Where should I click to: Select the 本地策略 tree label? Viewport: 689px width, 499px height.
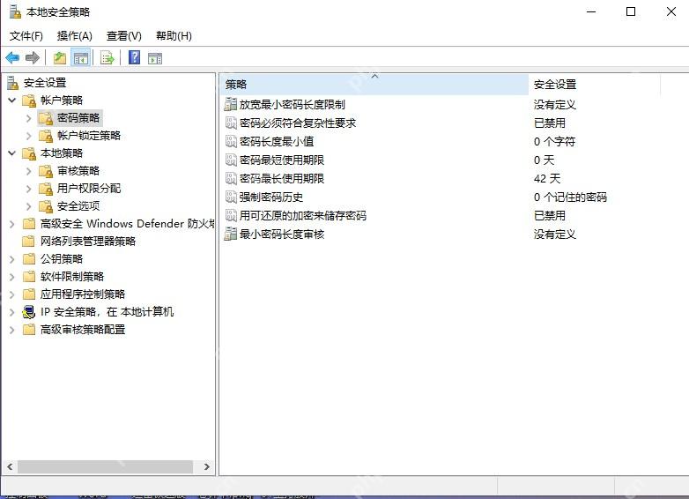[62, 153]
